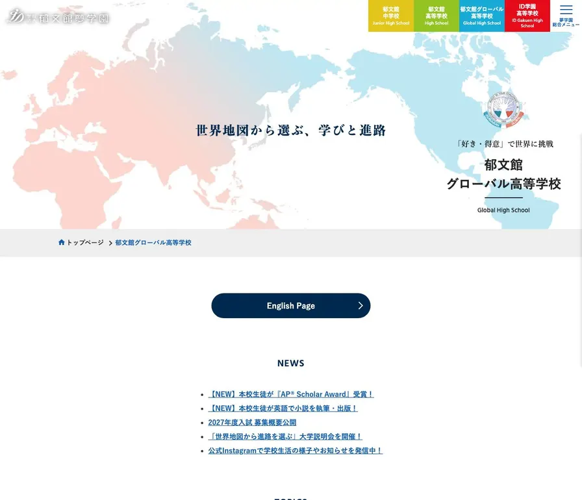The height and width of the screenshot is (500, 582).
Task: Click the 「好き・得意」で世界に挑戦 tagline
Action: [x=505, y=144]
